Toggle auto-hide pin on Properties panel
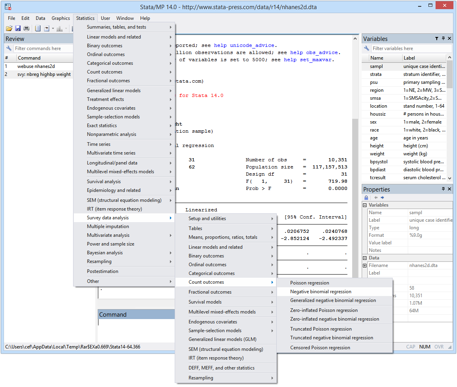 click(x=442, y=189)
